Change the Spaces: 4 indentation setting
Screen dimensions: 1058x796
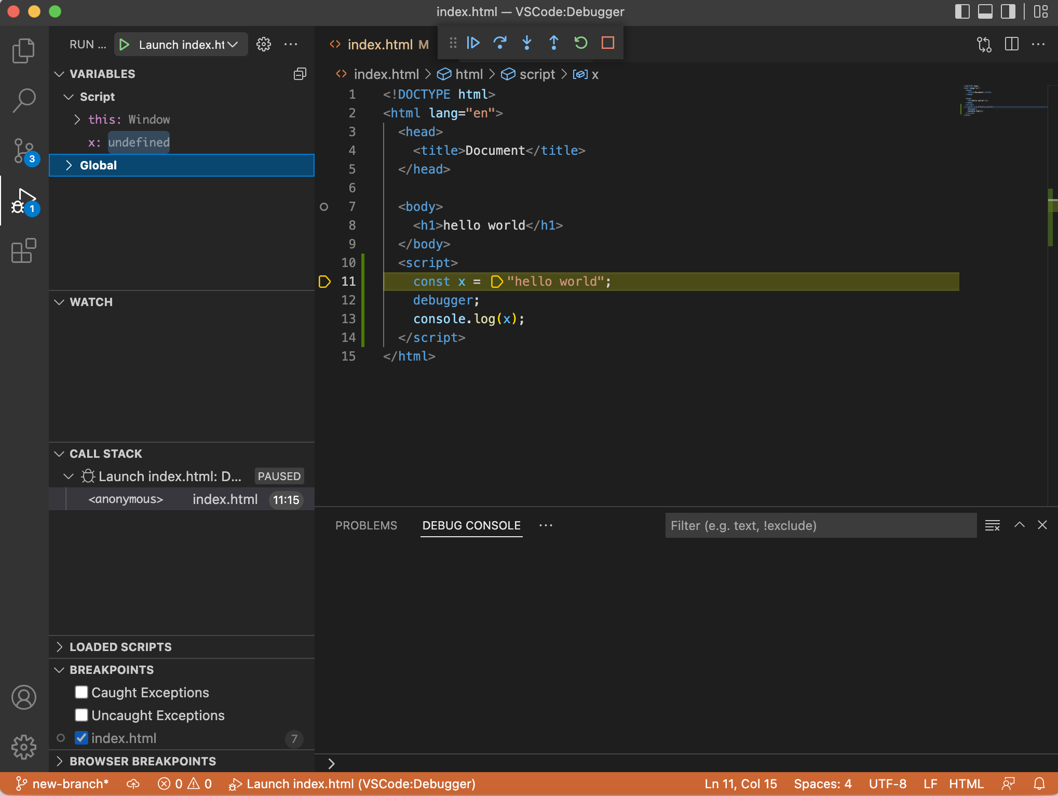coord(823,784)
